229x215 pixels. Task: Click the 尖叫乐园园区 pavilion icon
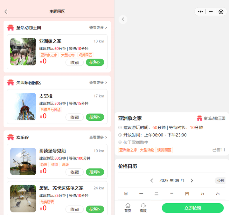point(10,83)
